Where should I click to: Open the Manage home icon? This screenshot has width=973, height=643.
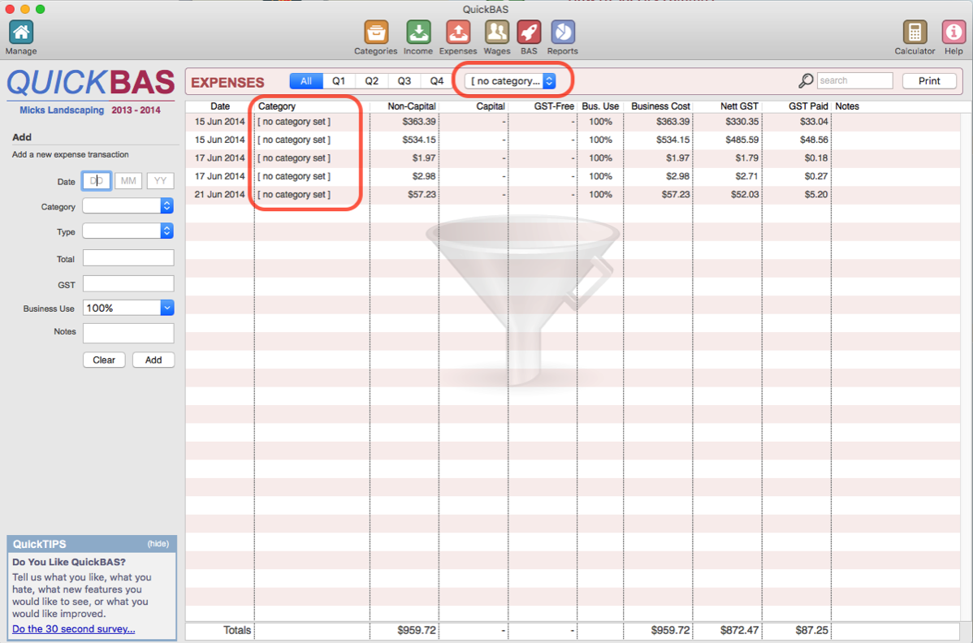(x=21, y=32)
